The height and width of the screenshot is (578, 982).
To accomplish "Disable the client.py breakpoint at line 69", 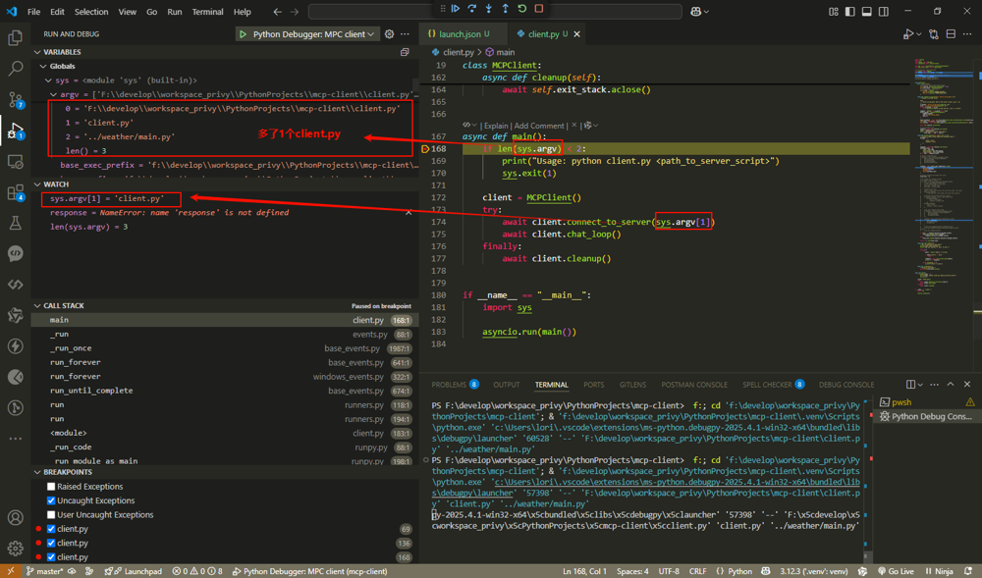I will [51, 529].
